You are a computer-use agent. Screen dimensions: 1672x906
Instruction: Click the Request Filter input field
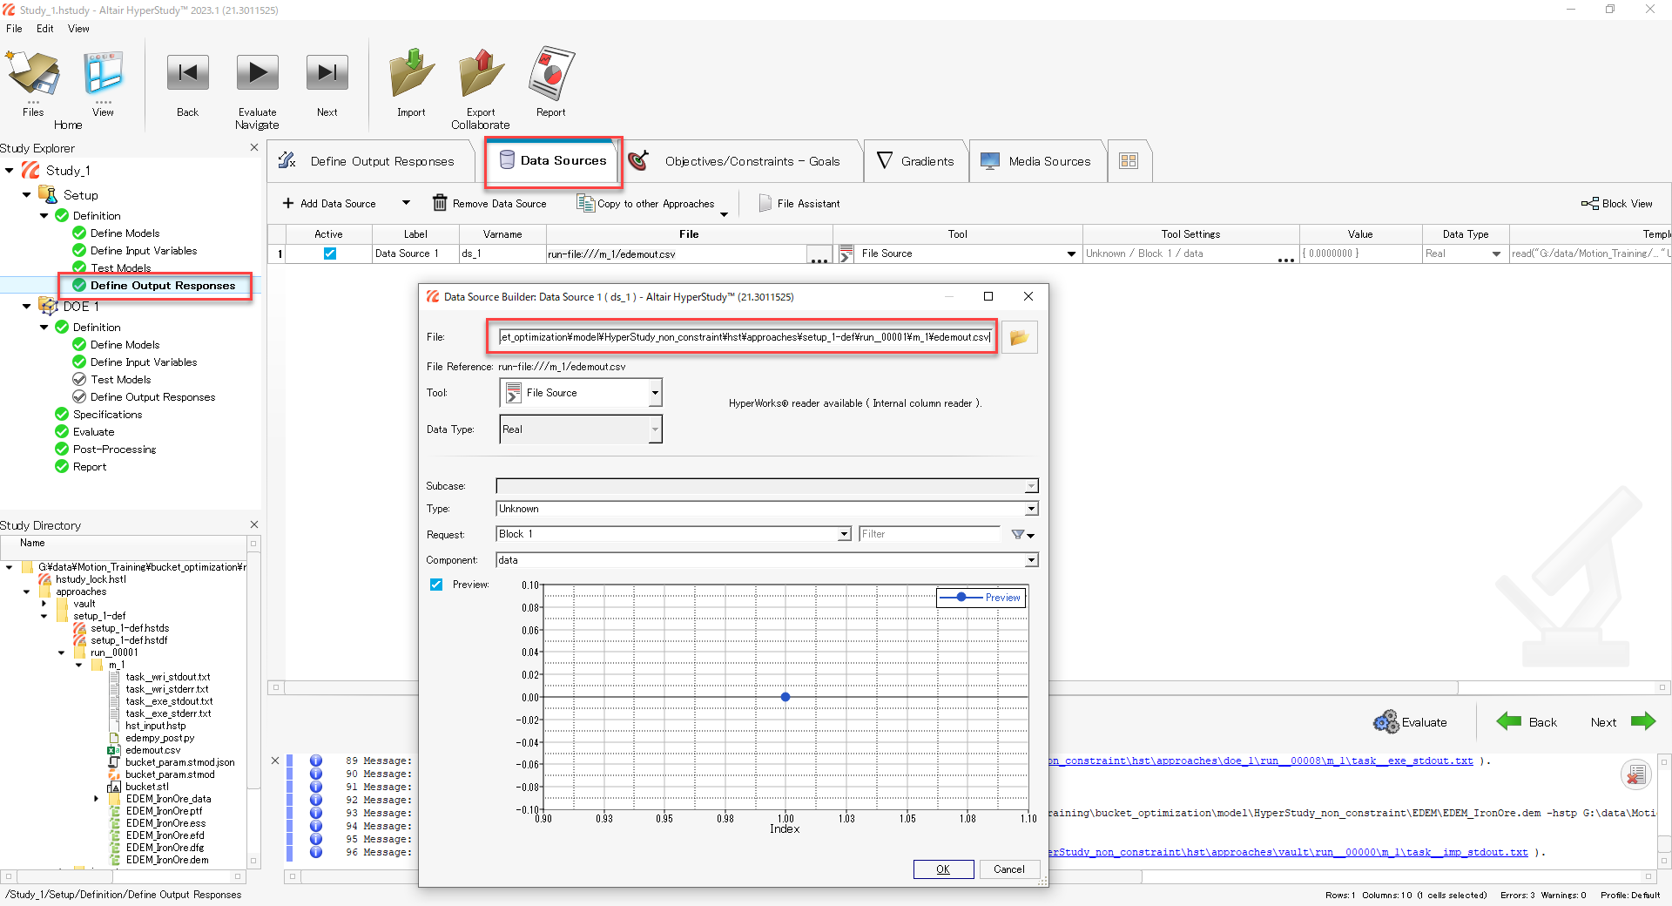[x=929, y=534]
